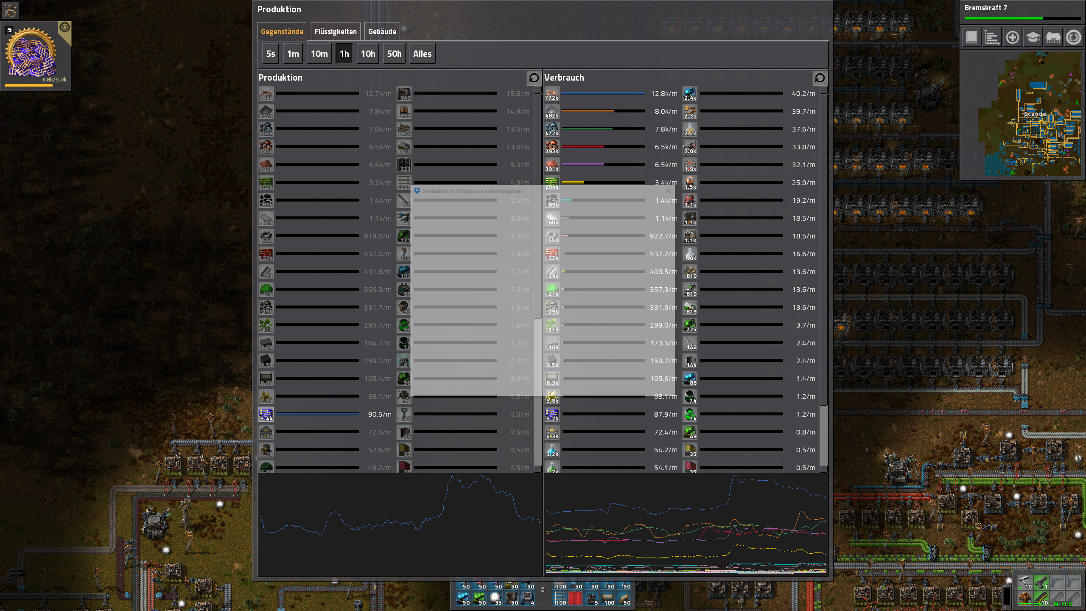Toggle copper ore (393k) graph in Verbrauch
Viewport: 1086px width, 611px height.
click(x=552, y=147)
